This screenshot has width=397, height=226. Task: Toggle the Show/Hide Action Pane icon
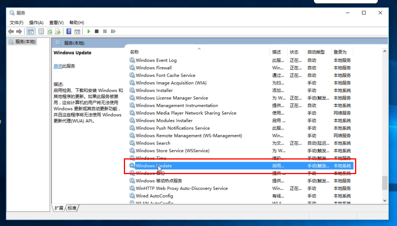click(x=78, y=31)
